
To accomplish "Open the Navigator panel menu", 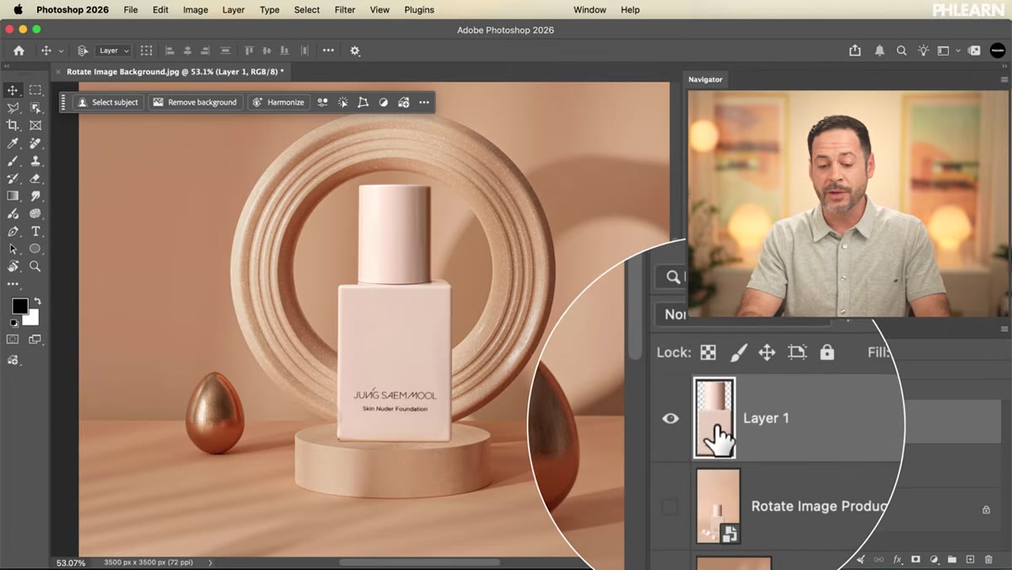I will point(1004,79).
